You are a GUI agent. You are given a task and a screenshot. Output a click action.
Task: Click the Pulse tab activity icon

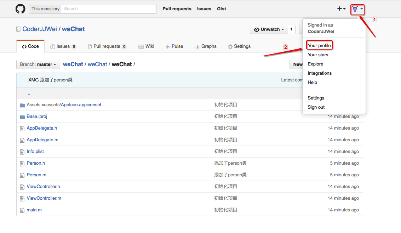click(168, 46)
